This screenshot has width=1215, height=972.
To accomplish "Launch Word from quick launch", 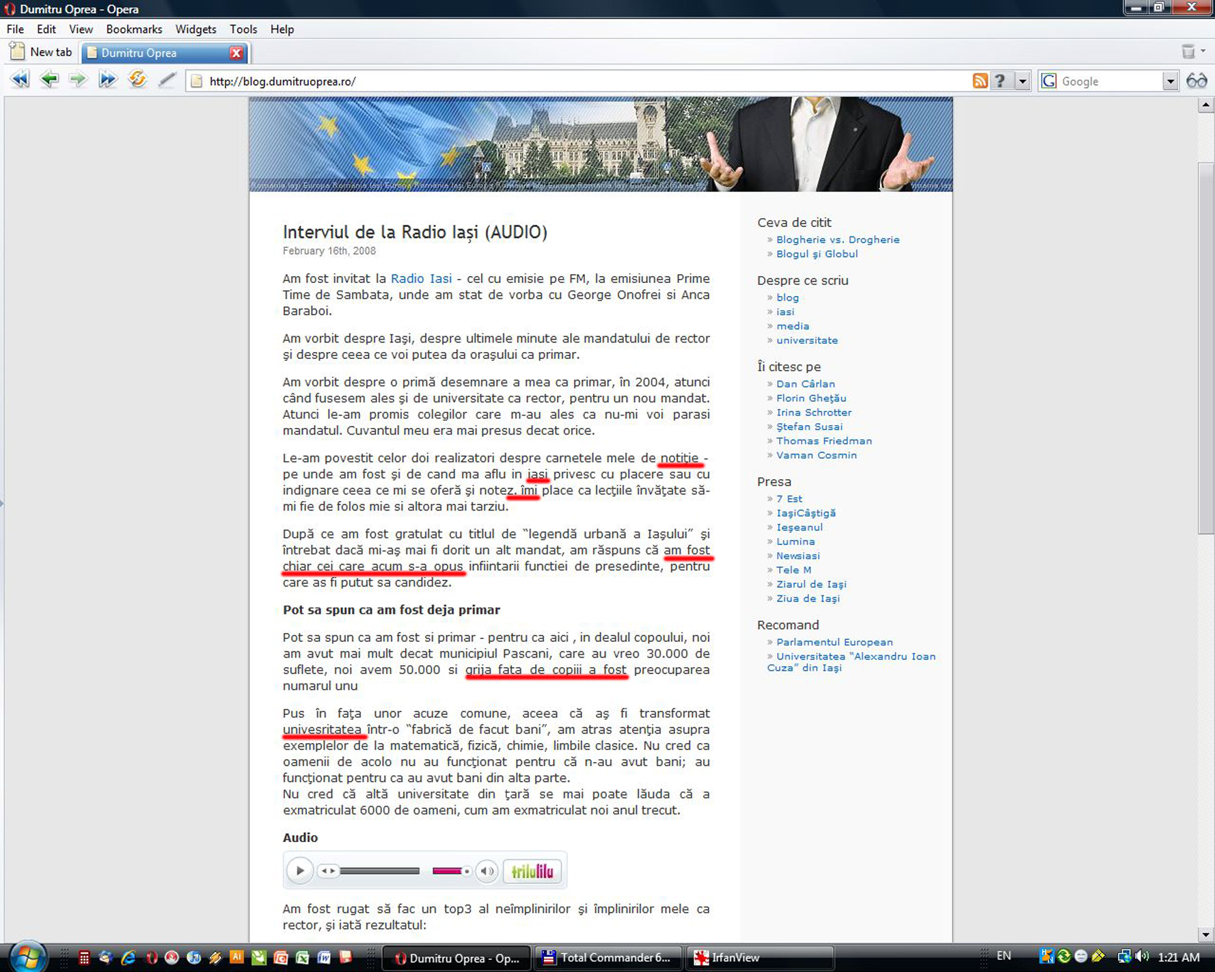I will 324,958.
